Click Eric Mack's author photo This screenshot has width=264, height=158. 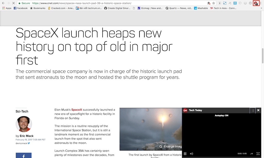pos(24,124)
